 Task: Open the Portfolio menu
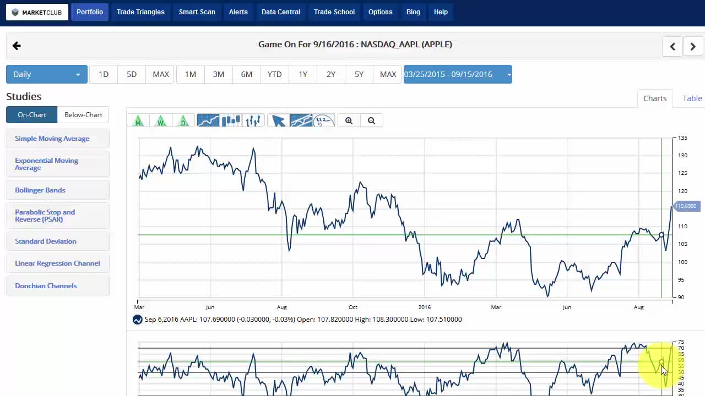90,12
